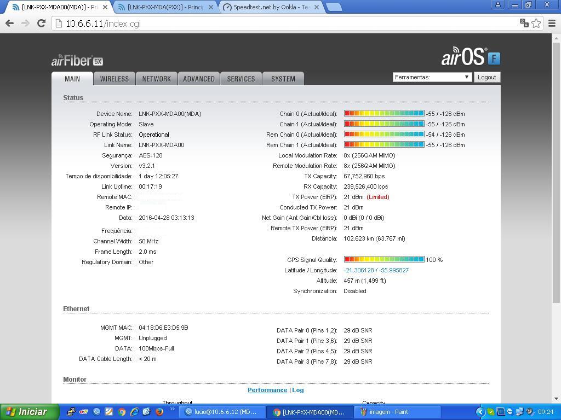Open the SERVICES tab
561x420 pixels.
point(241,79)
